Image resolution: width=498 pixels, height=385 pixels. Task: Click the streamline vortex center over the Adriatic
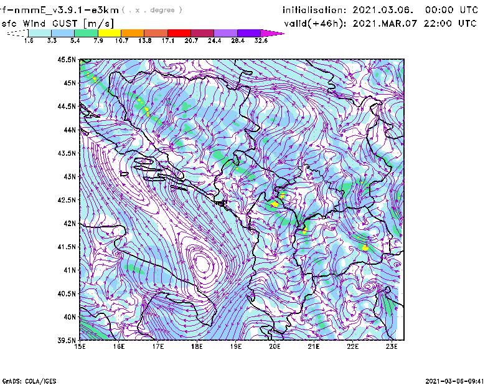[204, 264]
